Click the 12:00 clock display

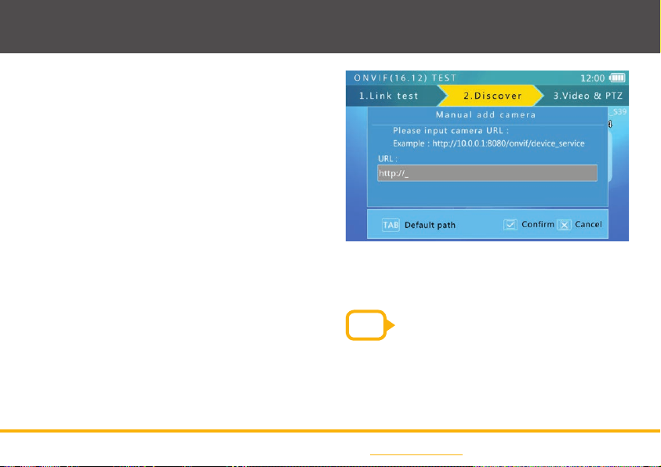(592, 78)
